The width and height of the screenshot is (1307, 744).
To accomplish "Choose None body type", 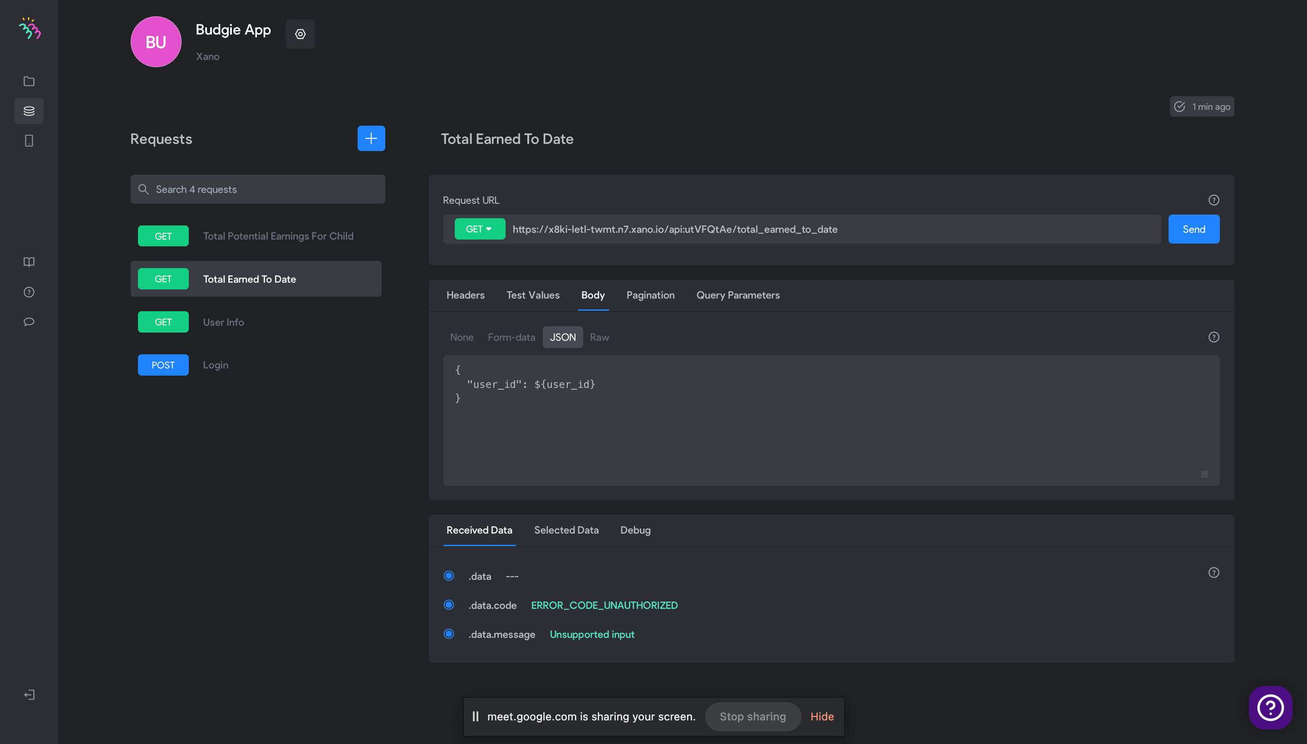I will [x=462, y=337].
